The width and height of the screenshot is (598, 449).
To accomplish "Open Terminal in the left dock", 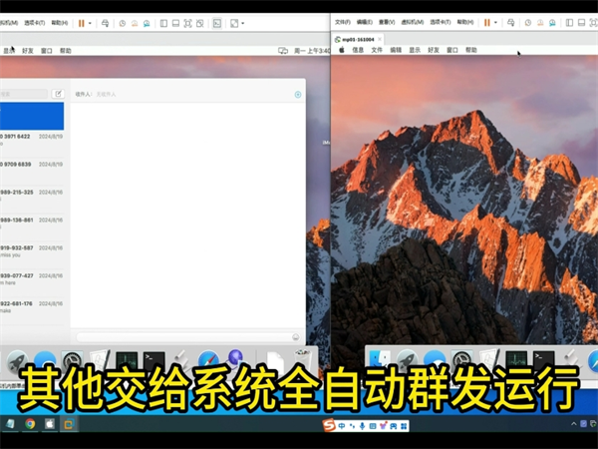I will point(153,361).
